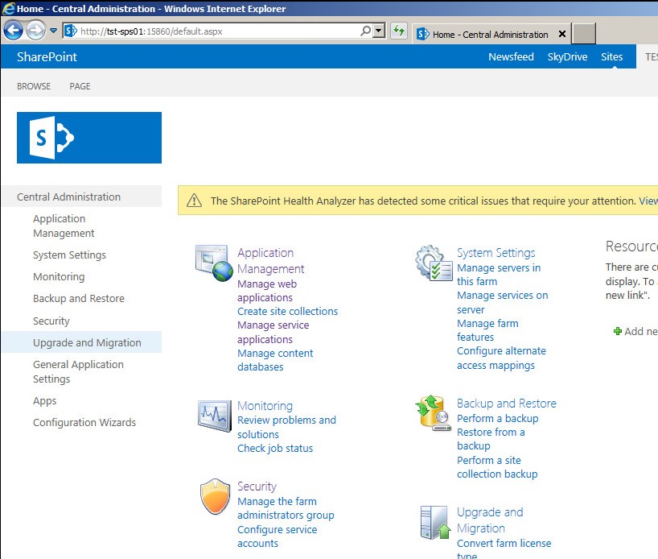Click the search magnifier in address bar
658x559 pixels.
point(365,31)
